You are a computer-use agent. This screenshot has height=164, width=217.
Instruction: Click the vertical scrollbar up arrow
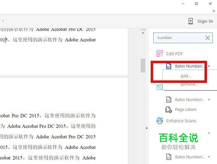[143, 33]
